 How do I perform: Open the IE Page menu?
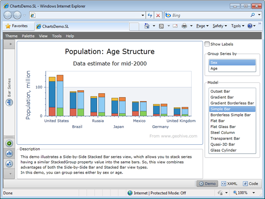click(x=202, y=26)
